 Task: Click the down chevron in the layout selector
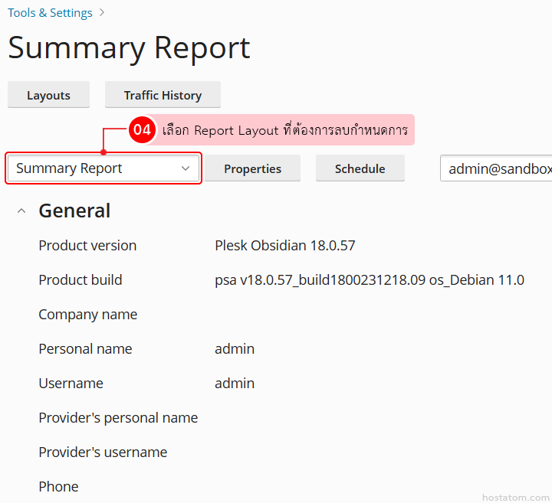click(x=186, y=168)
